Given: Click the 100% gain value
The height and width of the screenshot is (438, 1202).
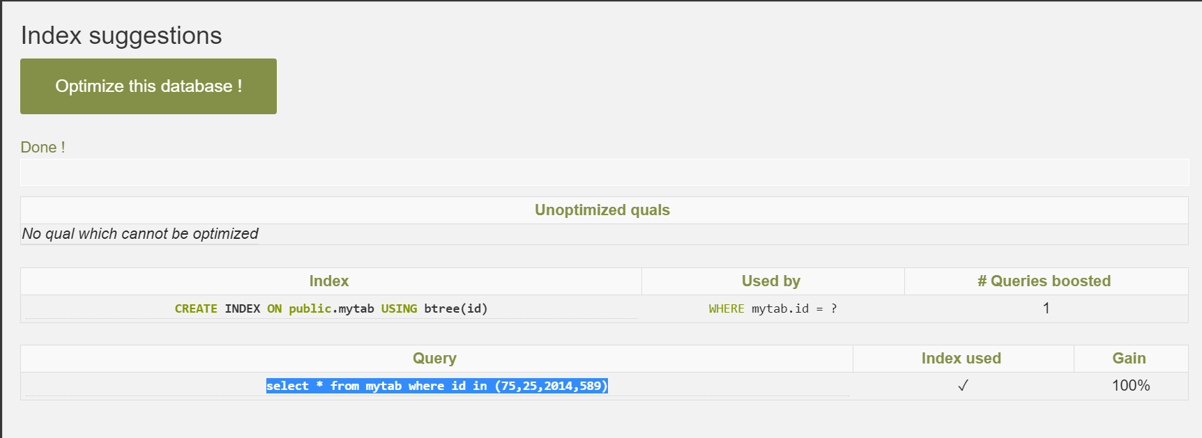Looking at the screenshot, I should [1130, 386].
